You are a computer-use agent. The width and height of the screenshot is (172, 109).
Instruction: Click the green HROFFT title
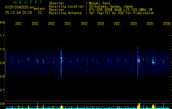click(x=28, y=2)
